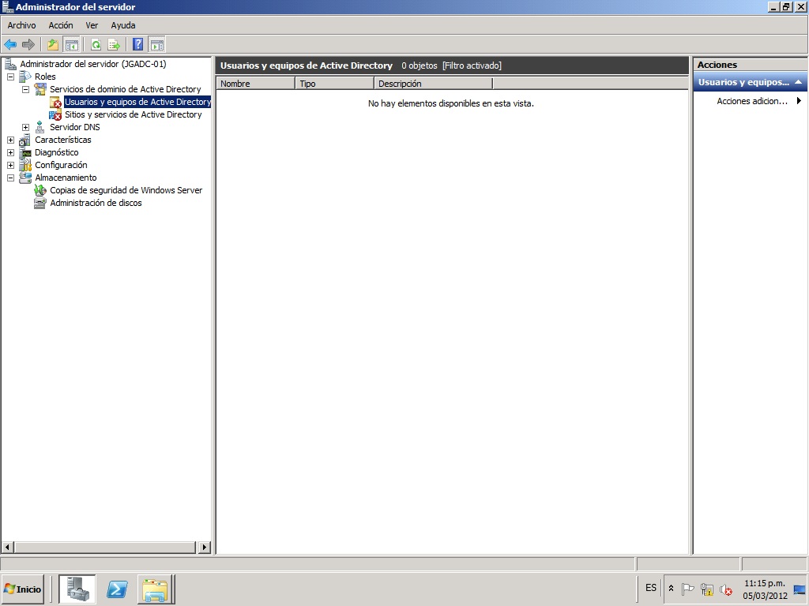Open Action Center flag icon
Screen dimensions: 809x606
(x=688, y=589)
